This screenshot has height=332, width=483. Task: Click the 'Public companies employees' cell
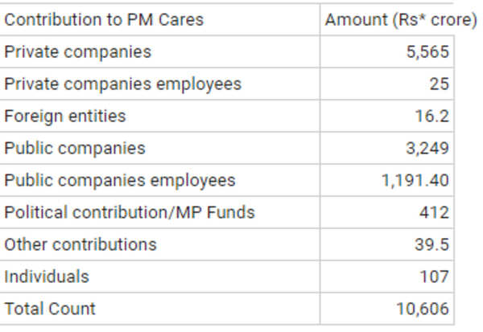[120, 180]
